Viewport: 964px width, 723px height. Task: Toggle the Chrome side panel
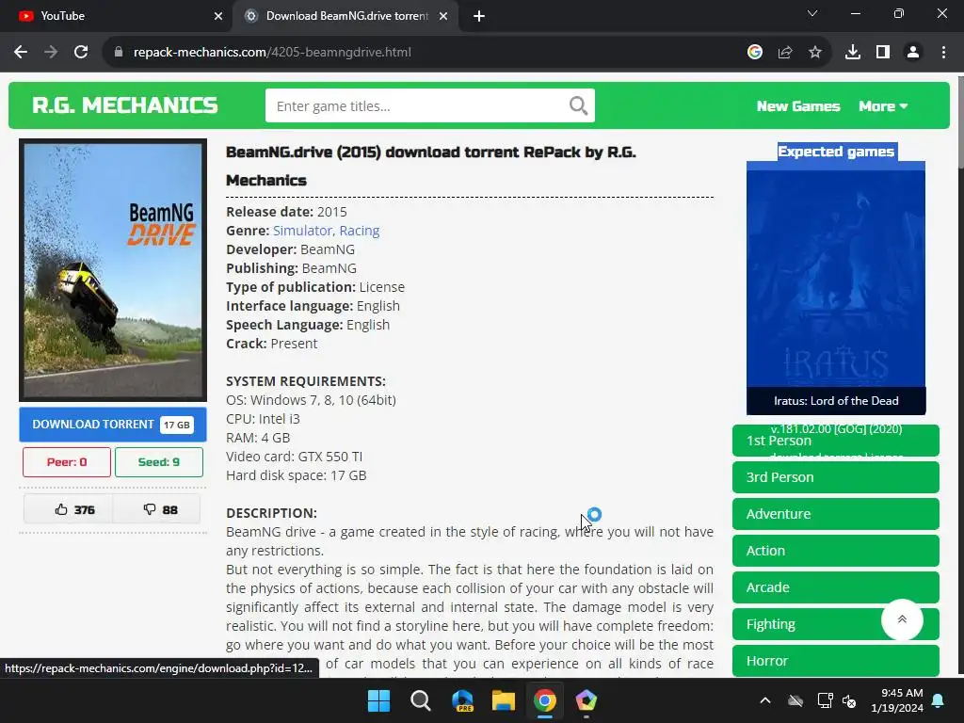(x=883, y=53)
